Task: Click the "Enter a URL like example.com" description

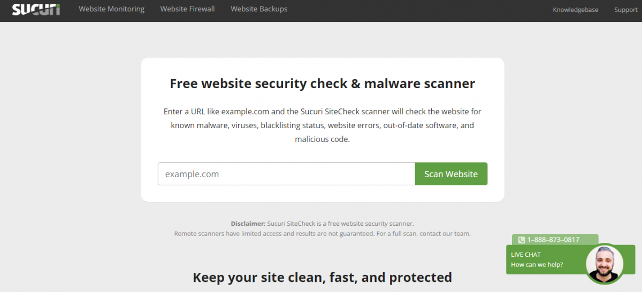Action: coord(322,112)
